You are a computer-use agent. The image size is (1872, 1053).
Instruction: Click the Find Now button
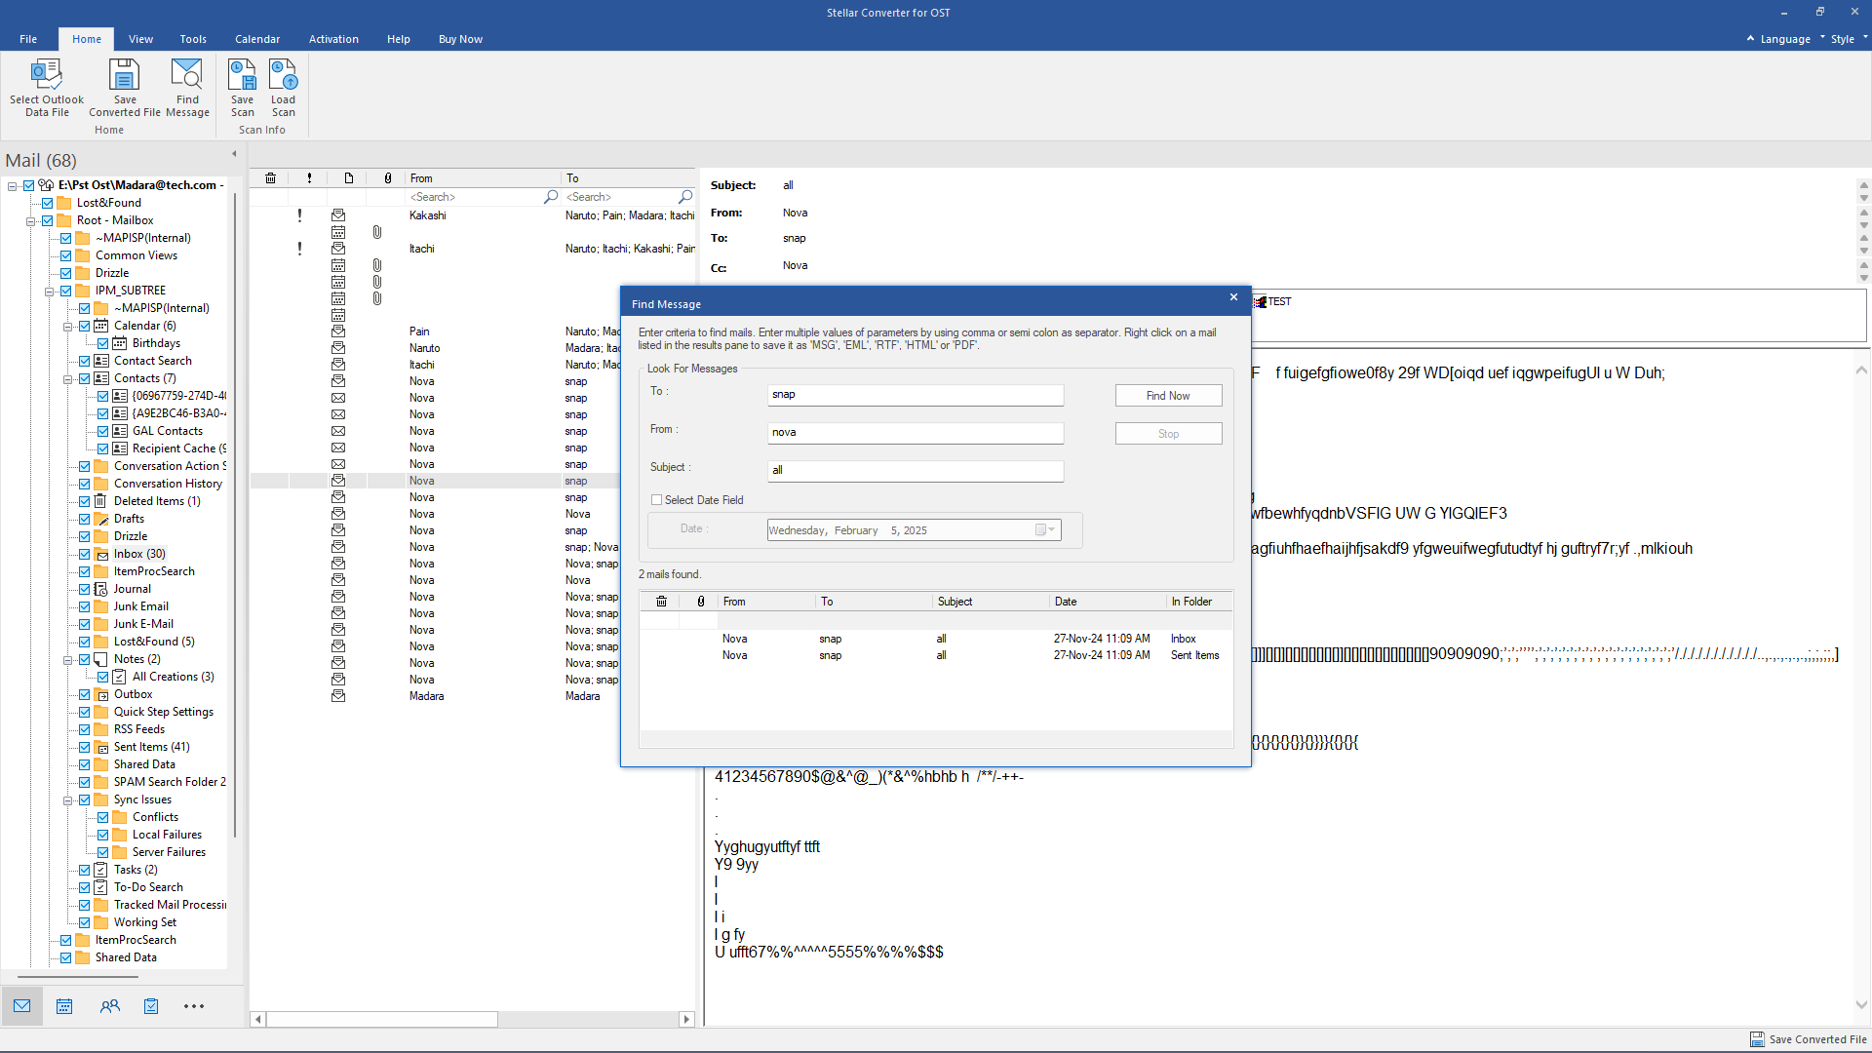click(1167, 395)
